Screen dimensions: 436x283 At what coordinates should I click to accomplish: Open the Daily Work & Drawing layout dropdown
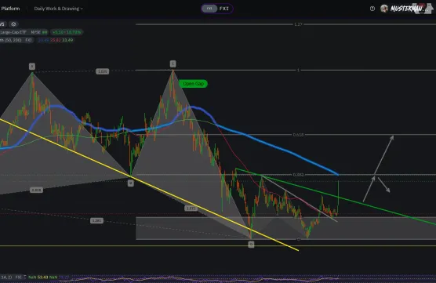tap(58, 9)
